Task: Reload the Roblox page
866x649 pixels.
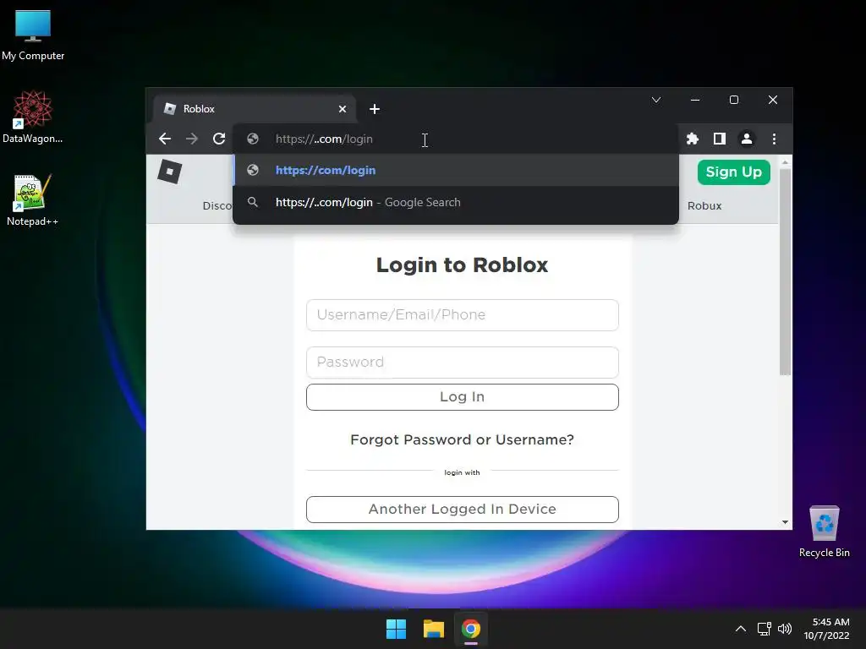Action: point(219,139)
